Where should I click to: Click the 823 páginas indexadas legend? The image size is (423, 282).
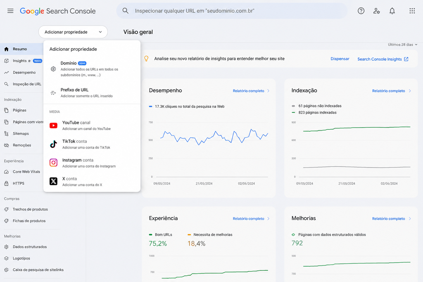pyautogui.click(x=314, y=112)
